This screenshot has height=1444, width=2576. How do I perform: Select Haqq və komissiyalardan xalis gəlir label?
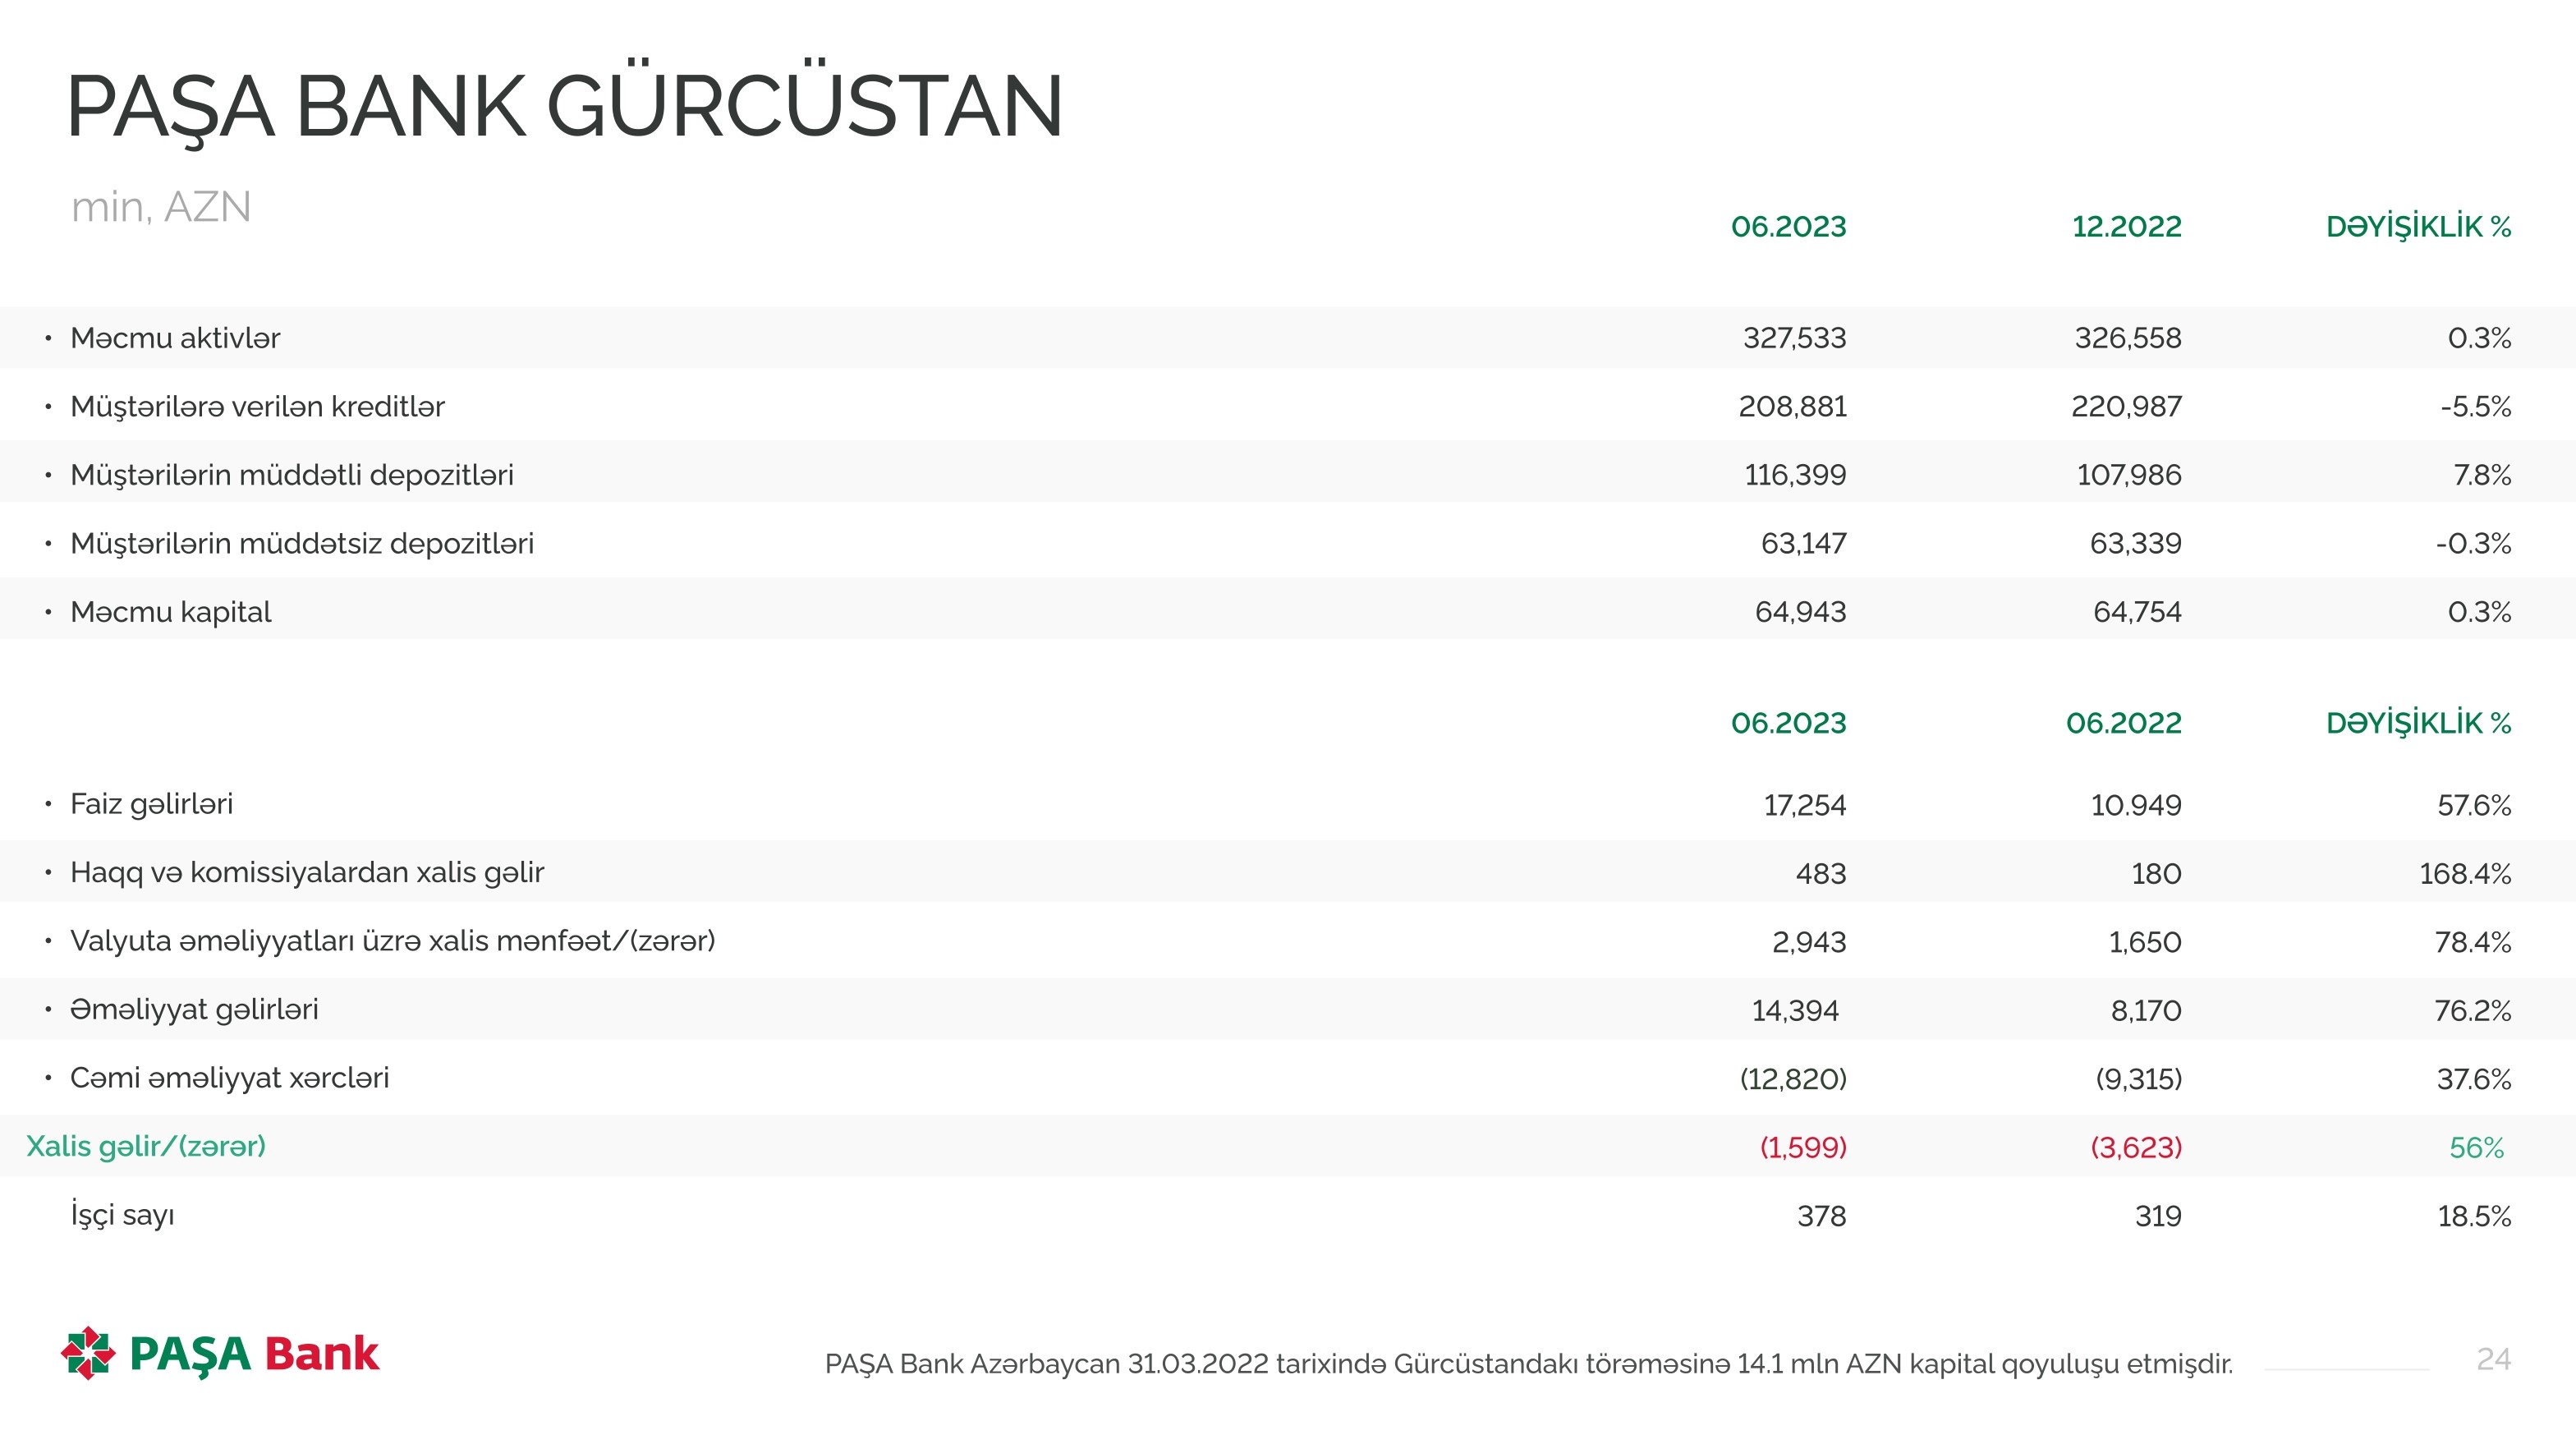pyautogui.click(x=307, y=873)
